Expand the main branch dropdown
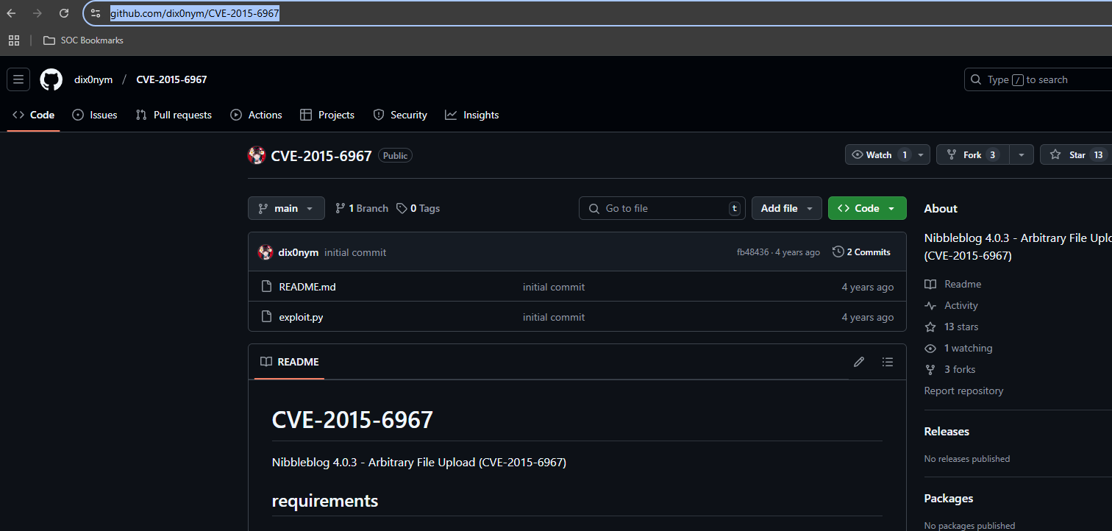Screen dimensions: 1112x531 click(x=286, y=208)
